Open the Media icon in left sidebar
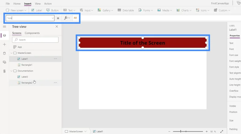The image size is (241, 134). (x=5, y=62)
